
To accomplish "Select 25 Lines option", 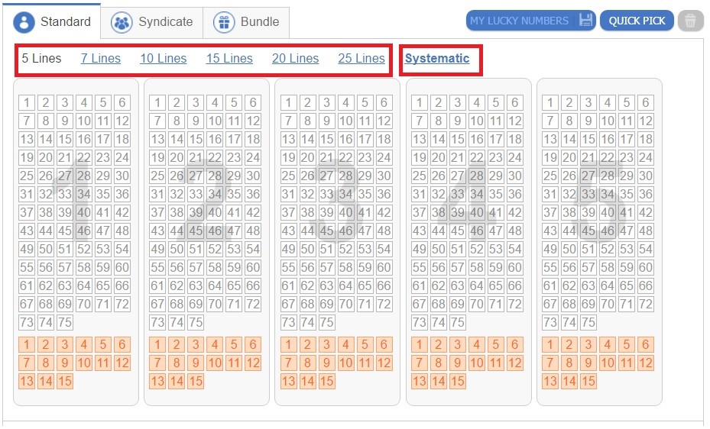I will (361, 58).
